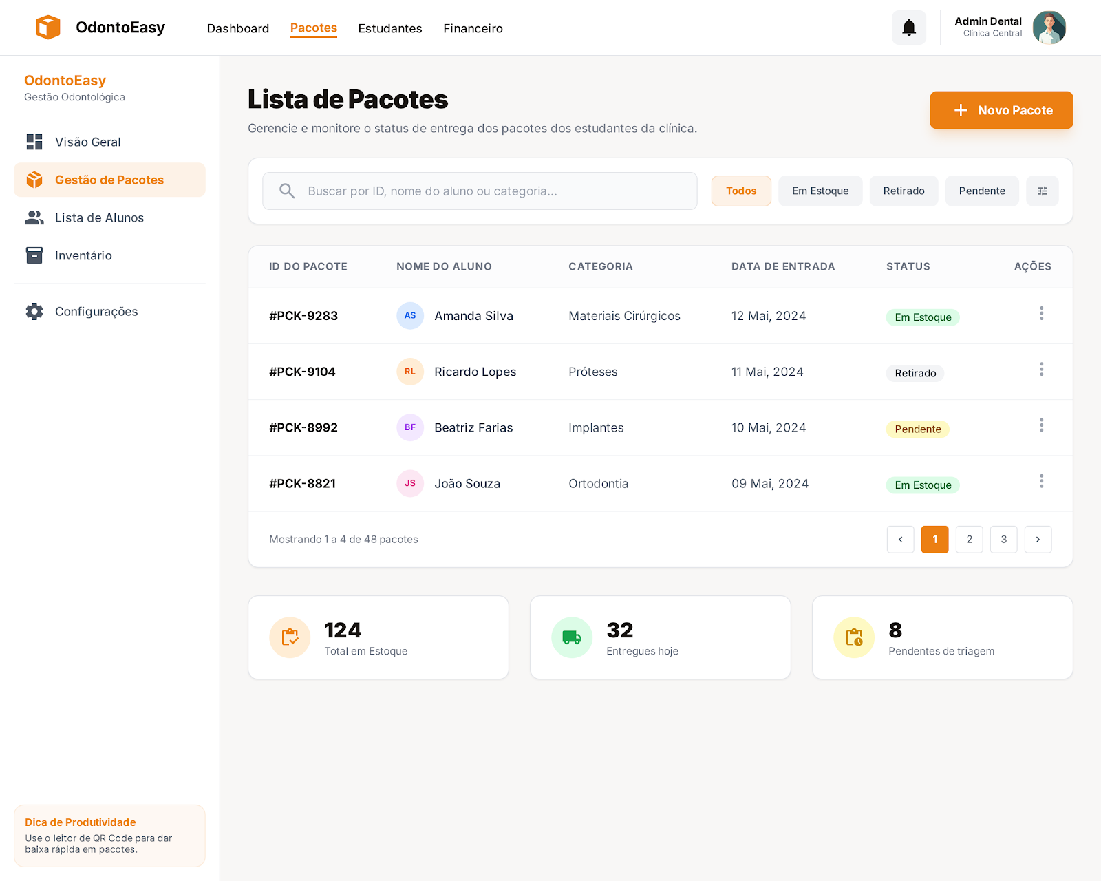Go to pagination page 2
Viewport: 1101px width, 881px height.
click(969, 540)
